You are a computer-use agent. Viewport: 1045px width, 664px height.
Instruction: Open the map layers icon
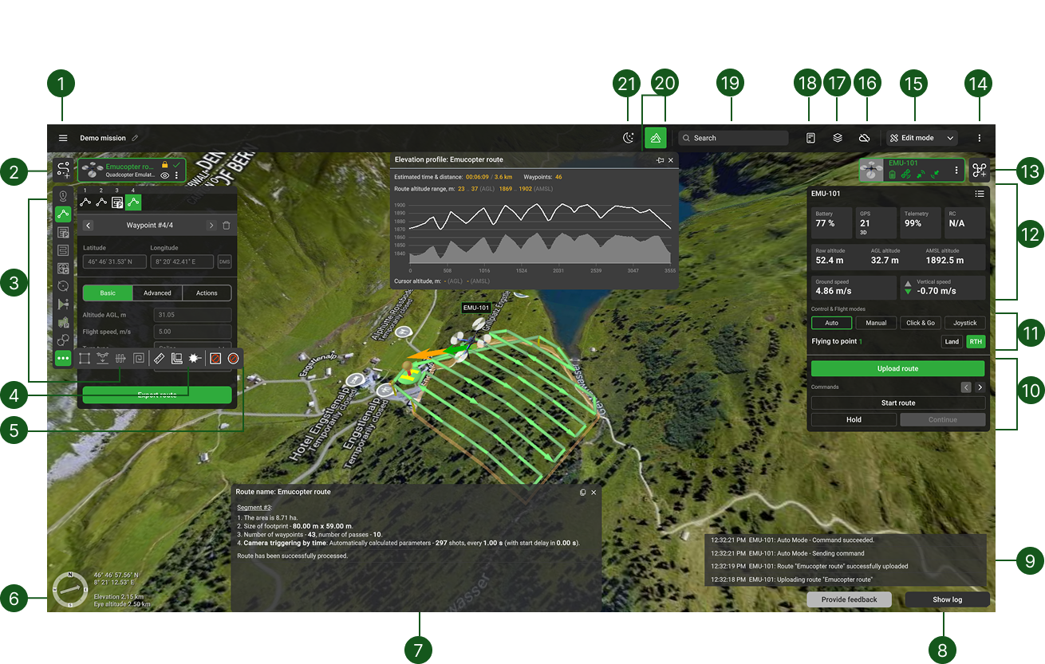pos(838,138)
